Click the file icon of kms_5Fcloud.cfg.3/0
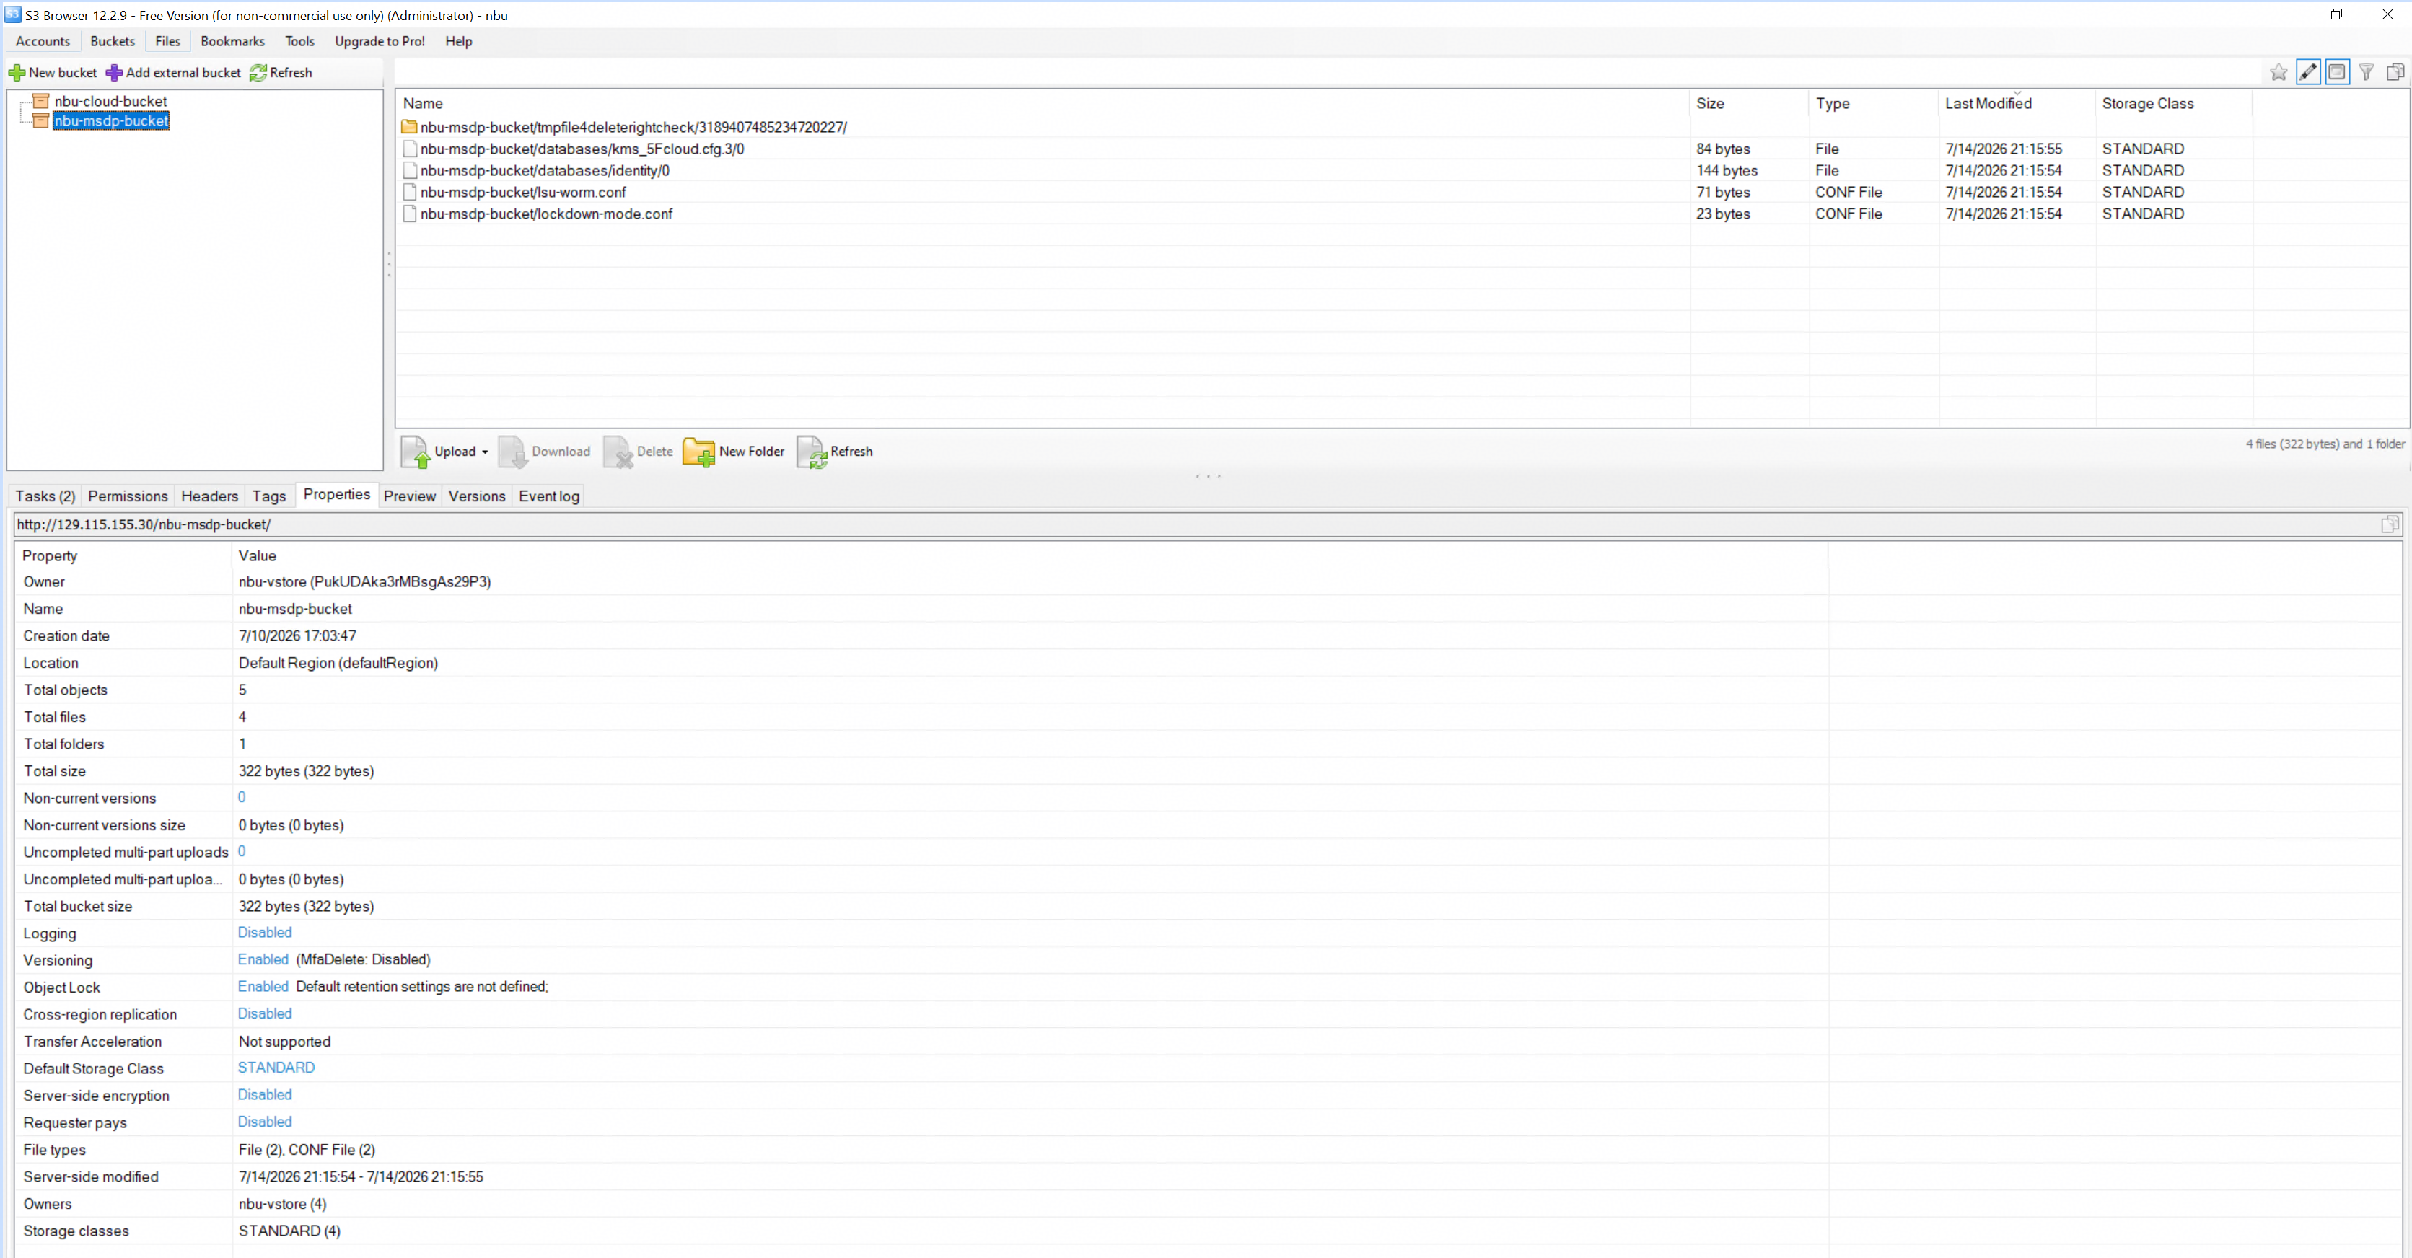2412x1258 pixels. point(409,149)
